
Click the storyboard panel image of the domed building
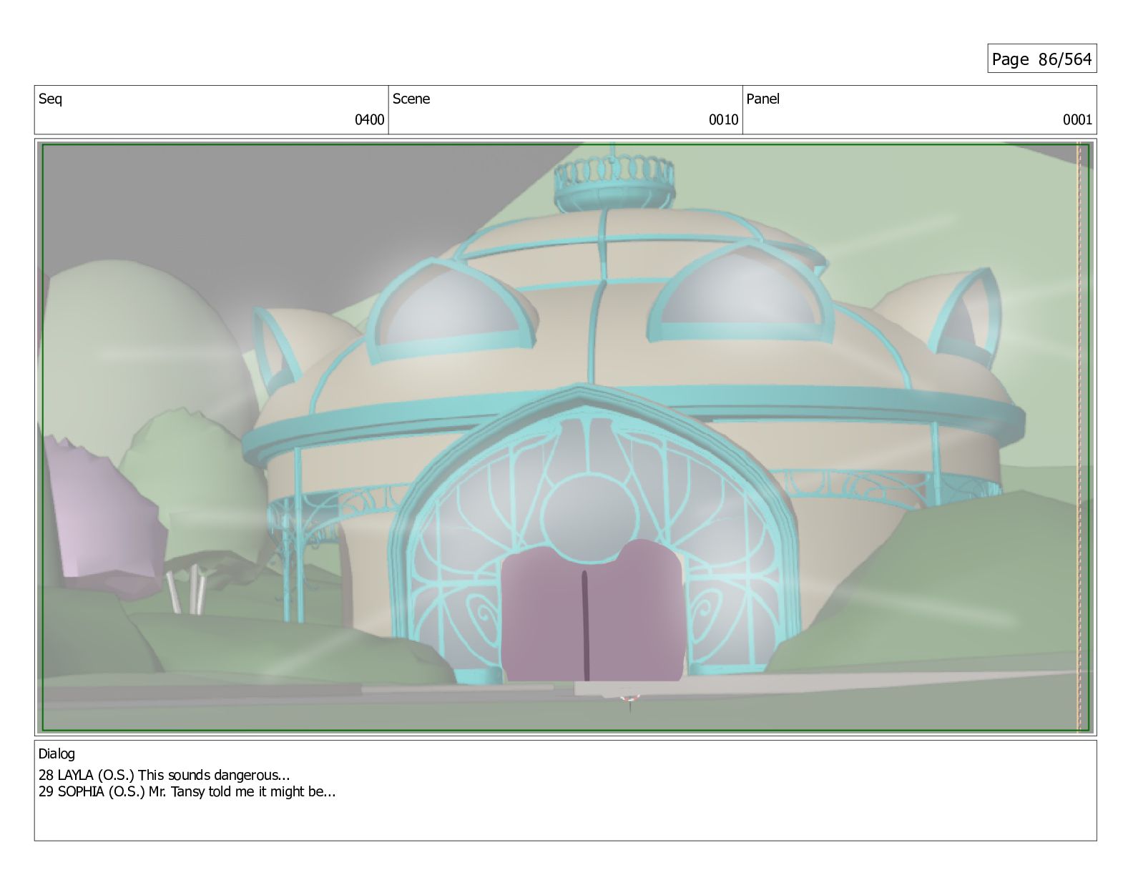tap(565, 437)
